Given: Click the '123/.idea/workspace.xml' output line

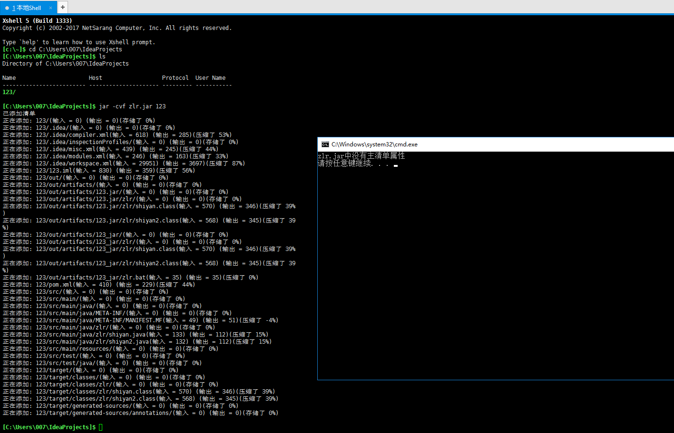Looking at the screenshot, I should 124,164.
